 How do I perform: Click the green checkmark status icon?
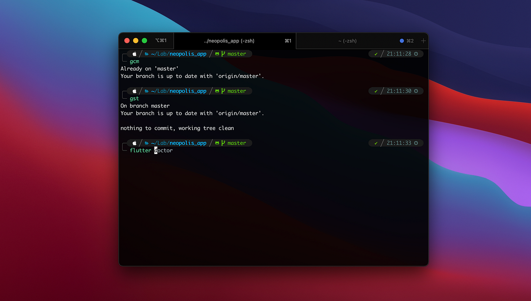[376, 54]
